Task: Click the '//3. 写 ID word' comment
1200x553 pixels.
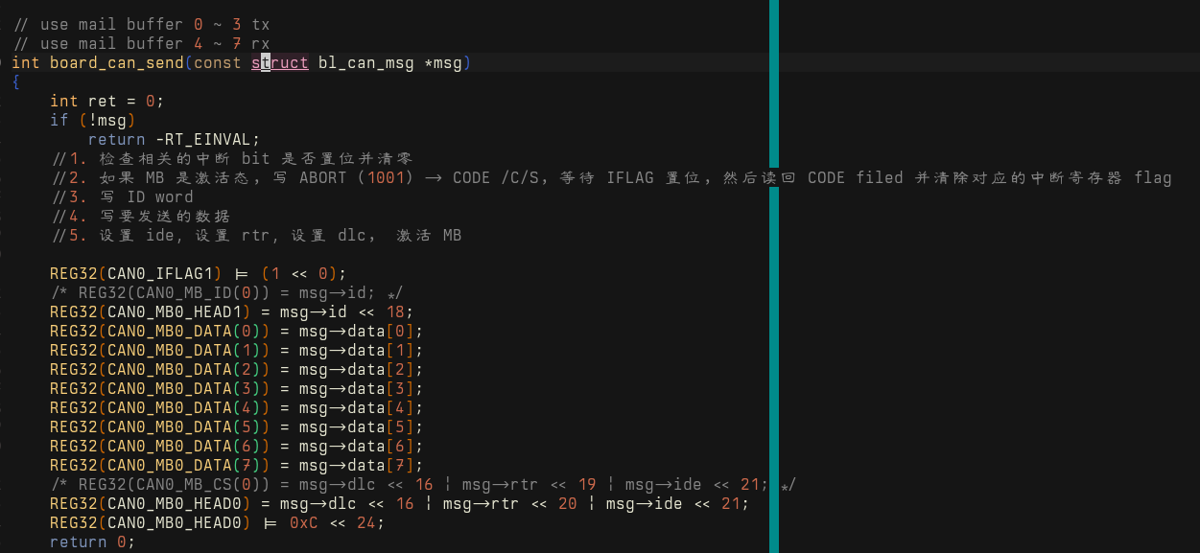Action: click(123, 197)
